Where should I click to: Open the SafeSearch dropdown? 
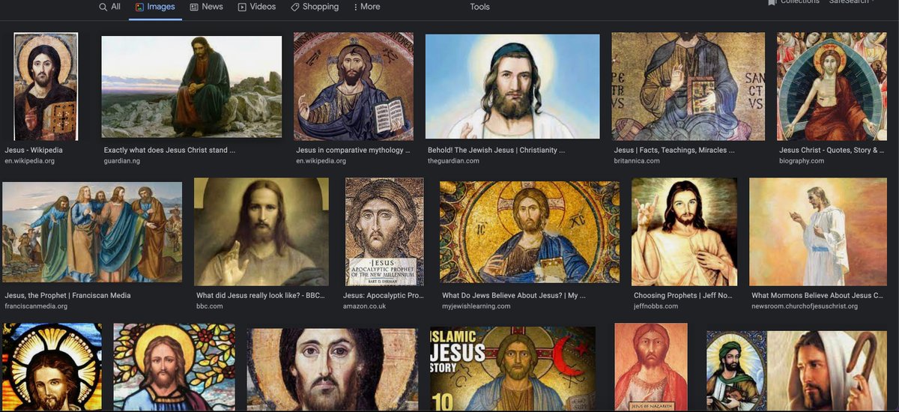(x=853, y=2)
